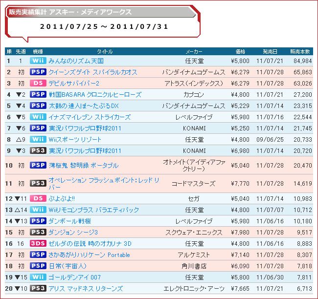318x299 pixels.
Task: Click the date range 2011/07/25 ~ 2011/07/31
Action: tap(104, 26)
